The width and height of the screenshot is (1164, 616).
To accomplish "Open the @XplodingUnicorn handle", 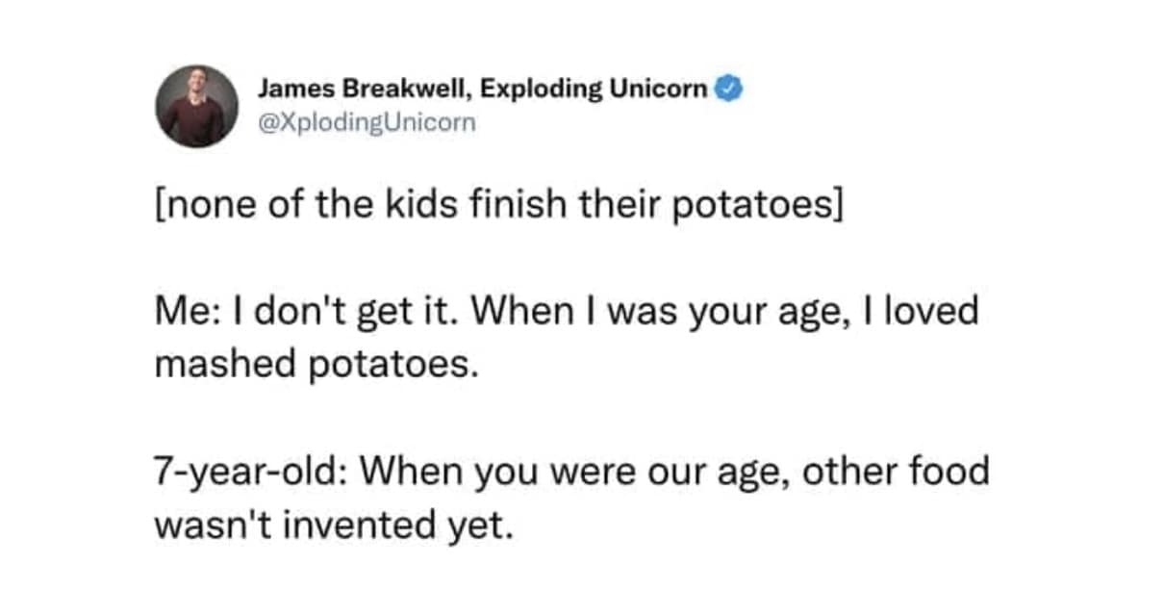I will (366, 122).
